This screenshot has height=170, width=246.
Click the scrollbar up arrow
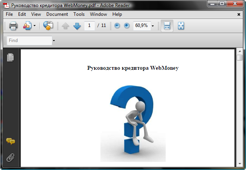(240, 51)
